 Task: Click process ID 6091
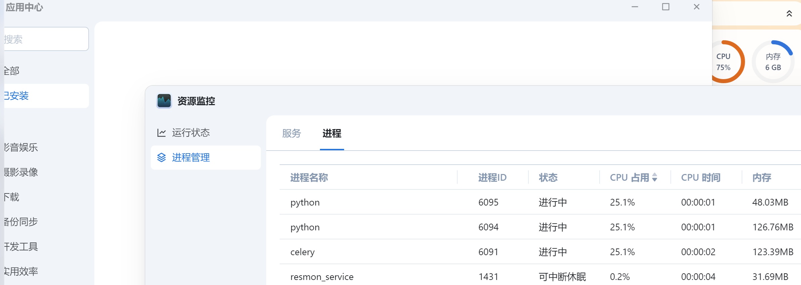click(488, 252)
